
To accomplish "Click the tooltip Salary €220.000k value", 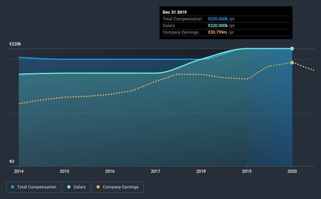I will click(x=218, y=25).
